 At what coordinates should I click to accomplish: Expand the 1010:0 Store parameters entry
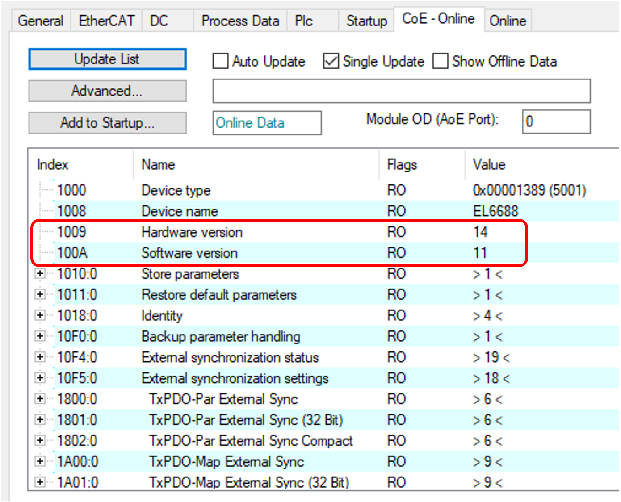(40, 274)
